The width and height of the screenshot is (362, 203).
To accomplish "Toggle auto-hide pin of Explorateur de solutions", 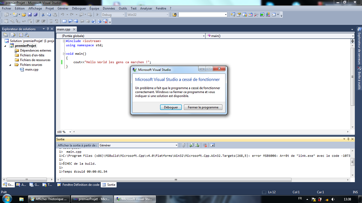I will 48,29.
